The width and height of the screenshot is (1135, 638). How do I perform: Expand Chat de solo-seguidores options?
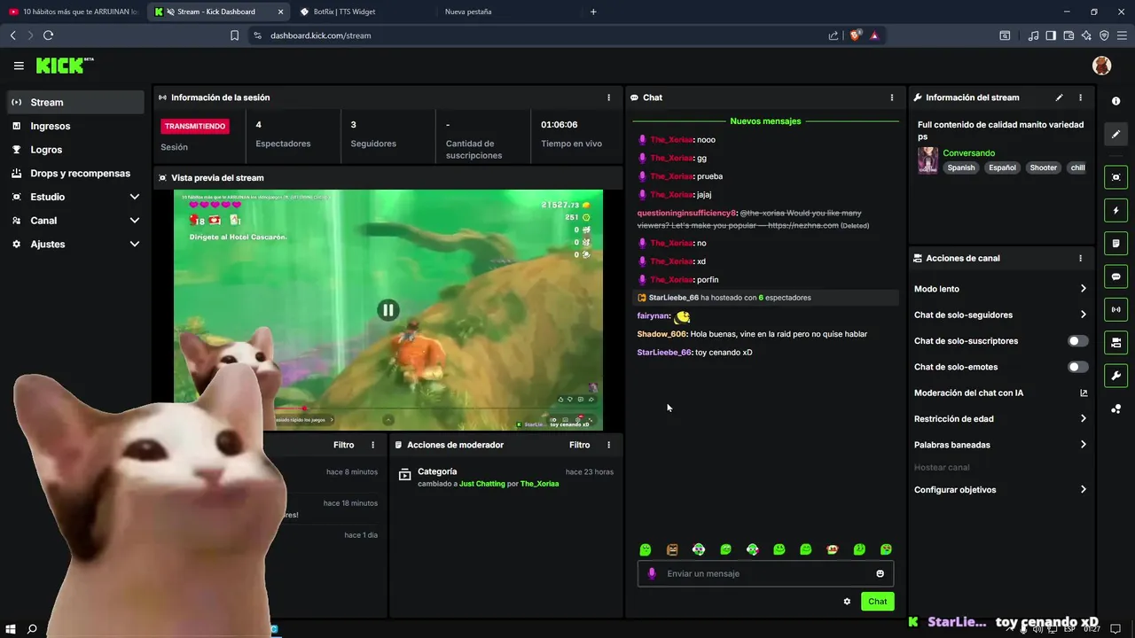coord(1001,315)
